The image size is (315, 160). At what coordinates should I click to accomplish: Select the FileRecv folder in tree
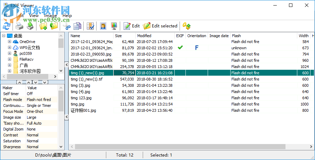click(x=26, y=59)
